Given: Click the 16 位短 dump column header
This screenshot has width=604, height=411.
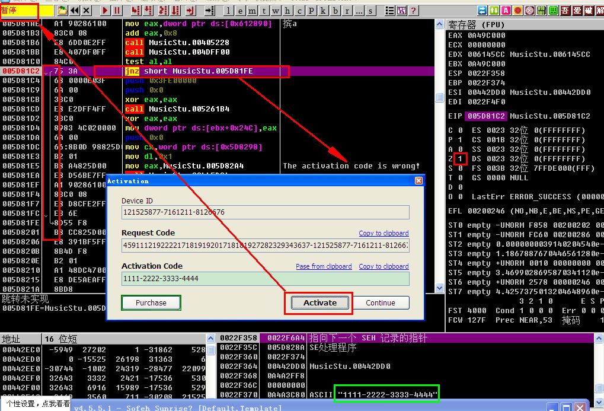Looking at the screenshot, I should pyautogui.click(x=124, y=339).
